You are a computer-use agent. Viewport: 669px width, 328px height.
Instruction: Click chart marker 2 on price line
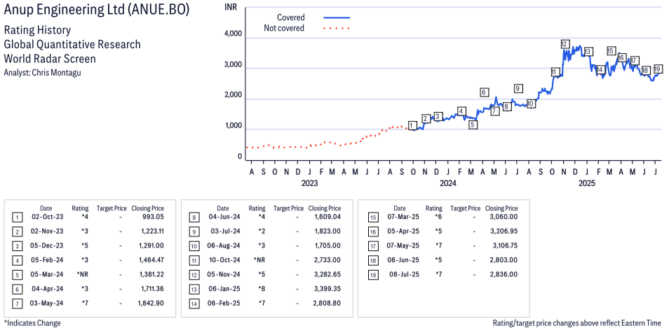(x=426, y=119)
